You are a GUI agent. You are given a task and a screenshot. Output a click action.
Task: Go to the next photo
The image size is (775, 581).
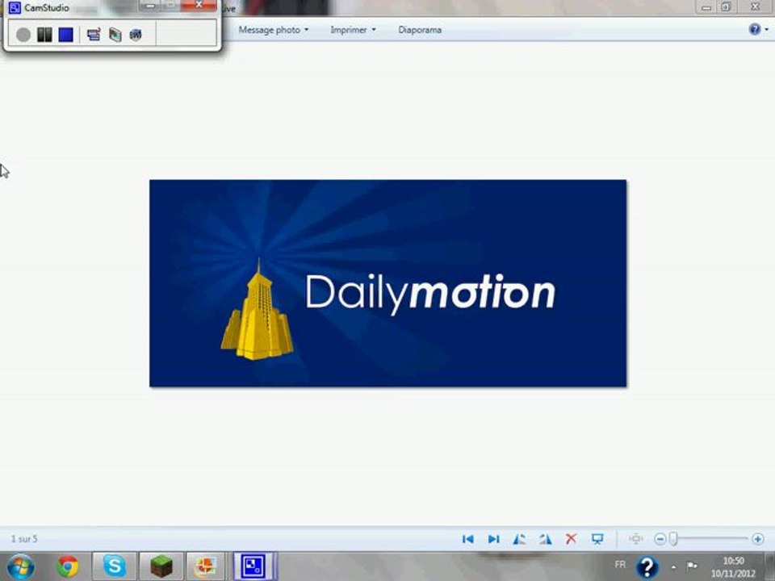coord(493,539)
